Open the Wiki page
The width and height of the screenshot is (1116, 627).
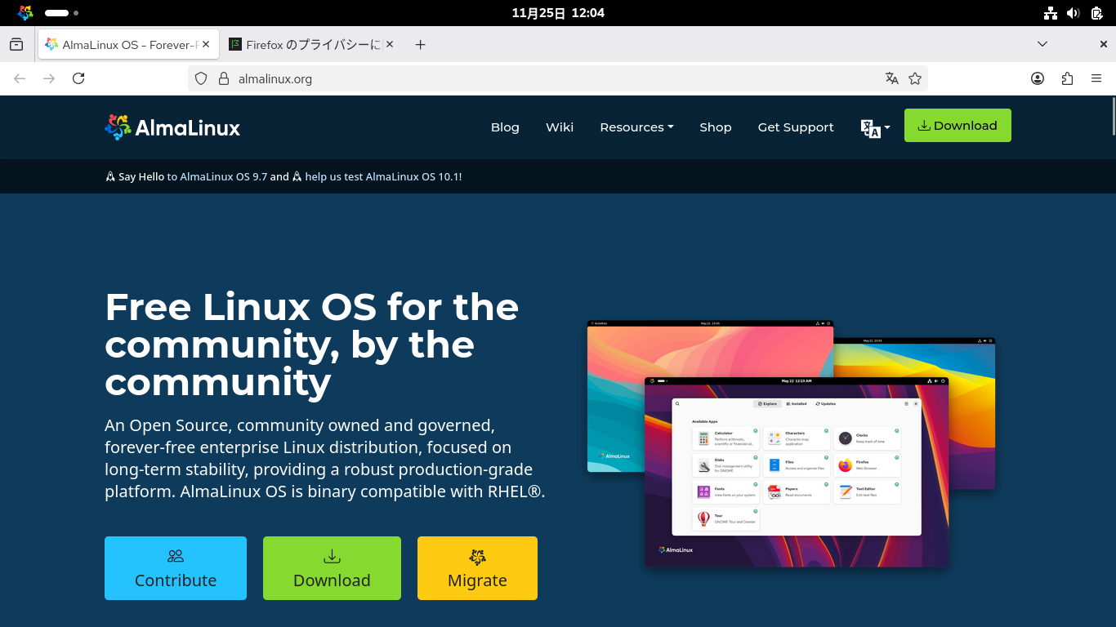tap(560, 127)
